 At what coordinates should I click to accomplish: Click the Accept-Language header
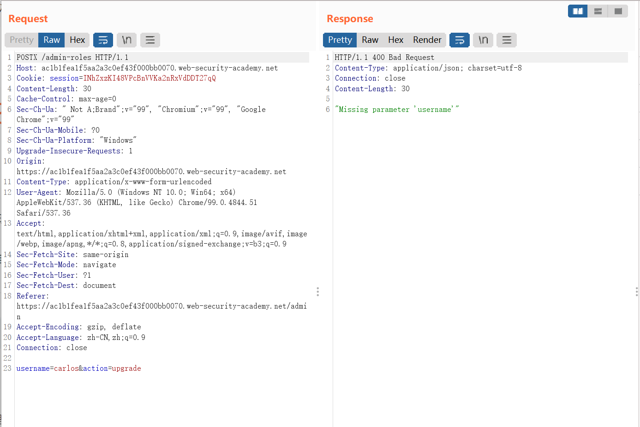(x=81, y=337)
